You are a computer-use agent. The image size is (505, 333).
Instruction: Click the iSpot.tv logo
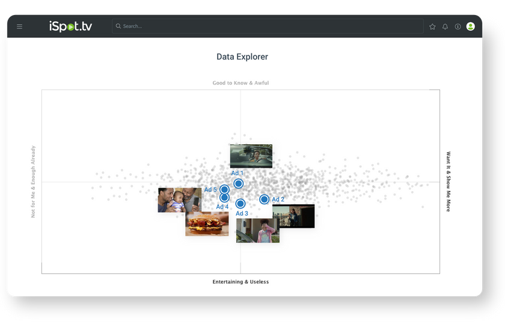70,26
